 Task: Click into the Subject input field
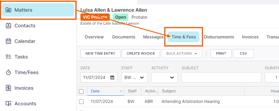click(x=221, y=77)
